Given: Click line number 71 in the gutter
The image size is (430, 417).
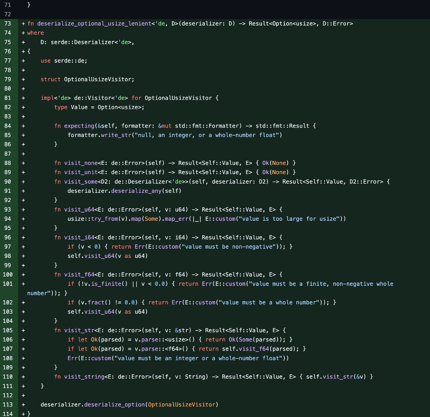Looking at the screenshot, I should point(8,5).
